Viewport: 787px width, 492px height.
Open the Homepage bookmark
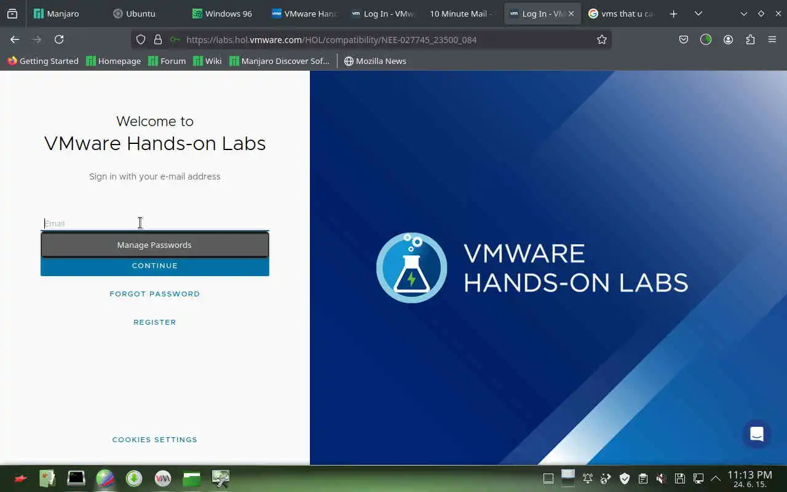(114, 61)
